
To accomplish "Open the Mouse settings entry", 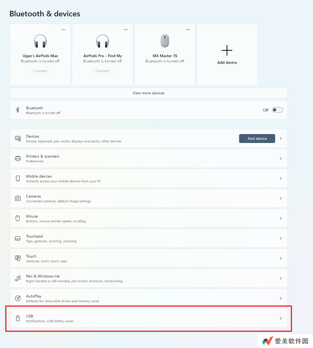I will click(148, 218).
